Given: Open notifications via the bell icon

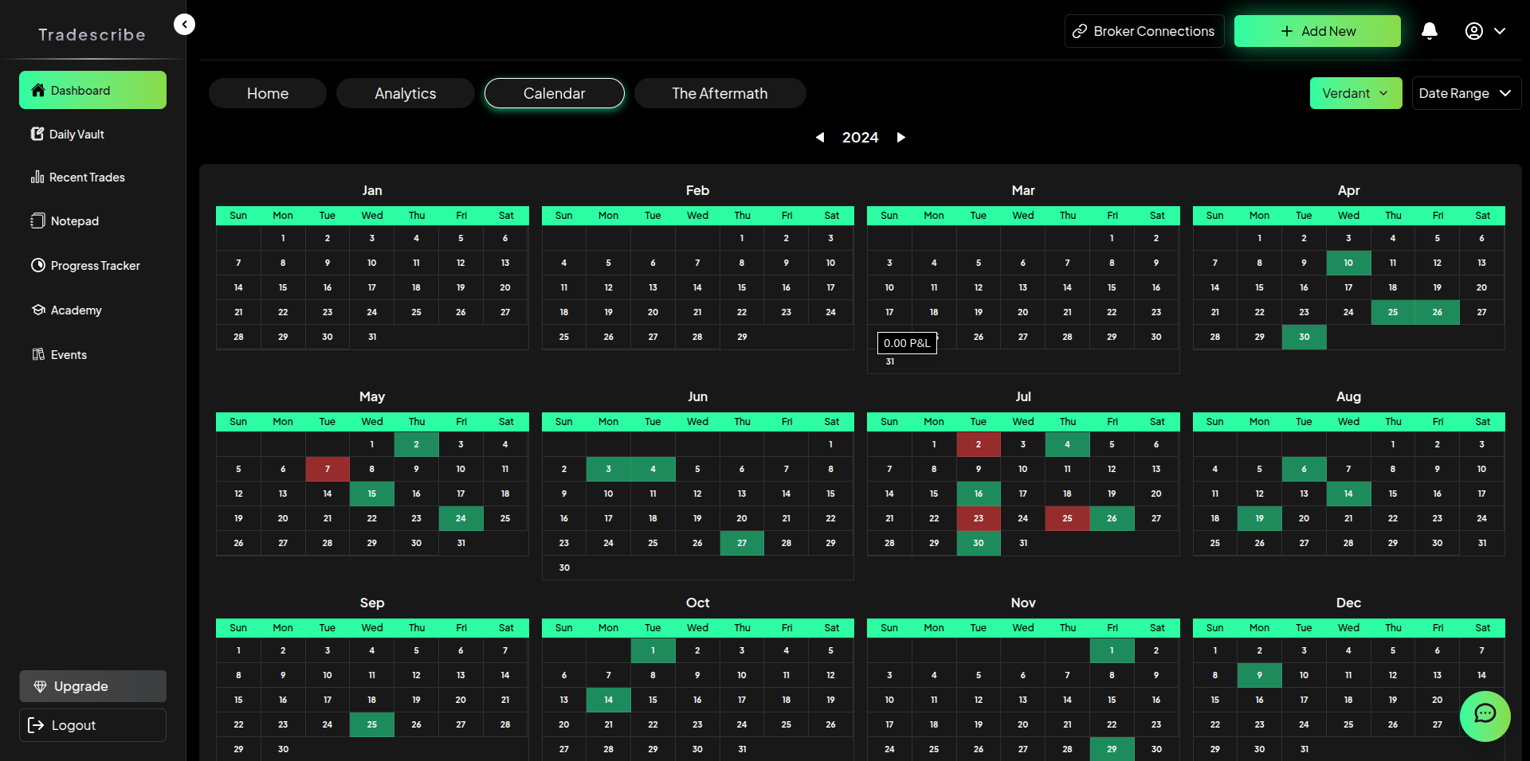Looking at the screenshot, I should [x=1430, y=31].
